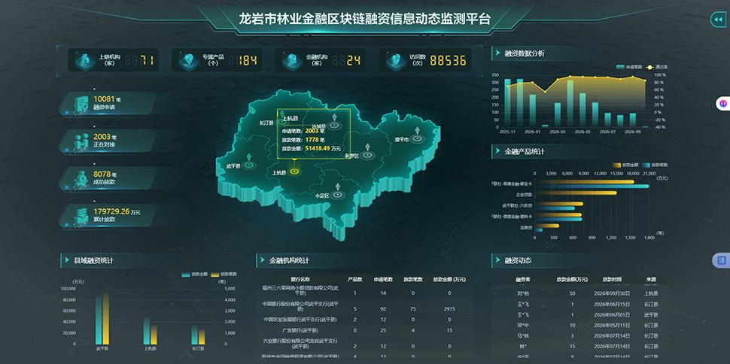This screenshot has width=730, height=364.
Task: Click the arrow icon beside 金融机构统计
Action: [261, 260]
